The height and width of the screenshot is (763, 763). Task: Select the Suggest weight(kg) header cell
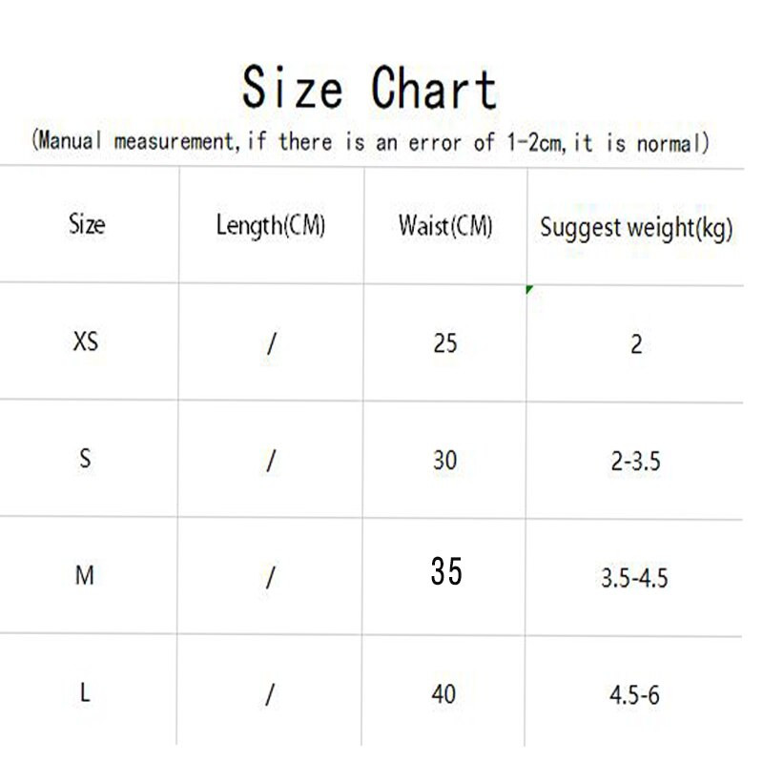636,228
